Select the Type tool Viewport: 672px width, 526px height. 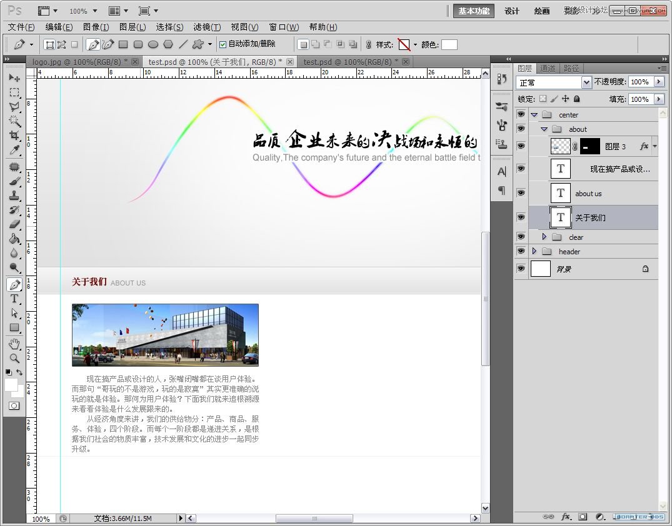(14, 299)
